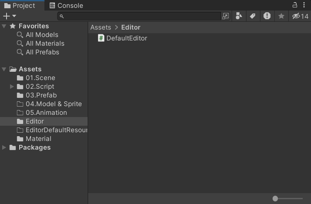Click the Search by Type icon

point(239,16)
